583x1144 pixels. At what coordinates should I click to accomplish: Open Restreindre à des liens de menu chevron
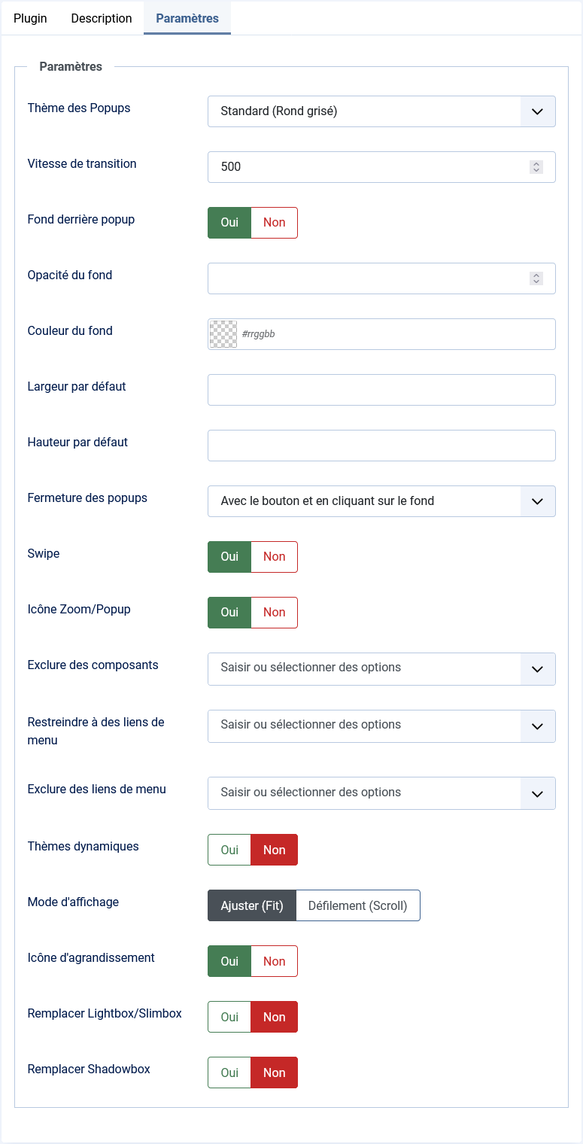537,726
